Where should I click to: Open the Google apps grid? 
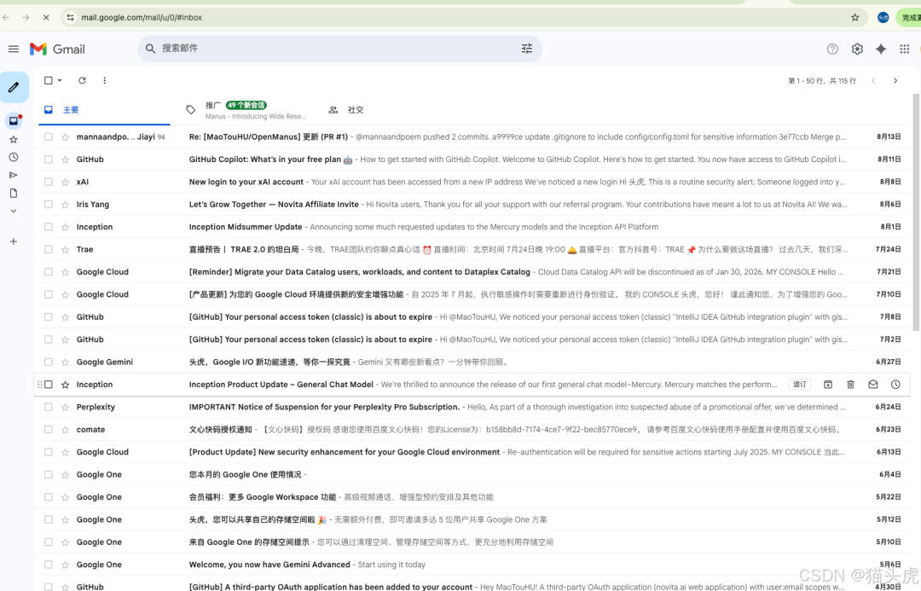tap(905, 49)
